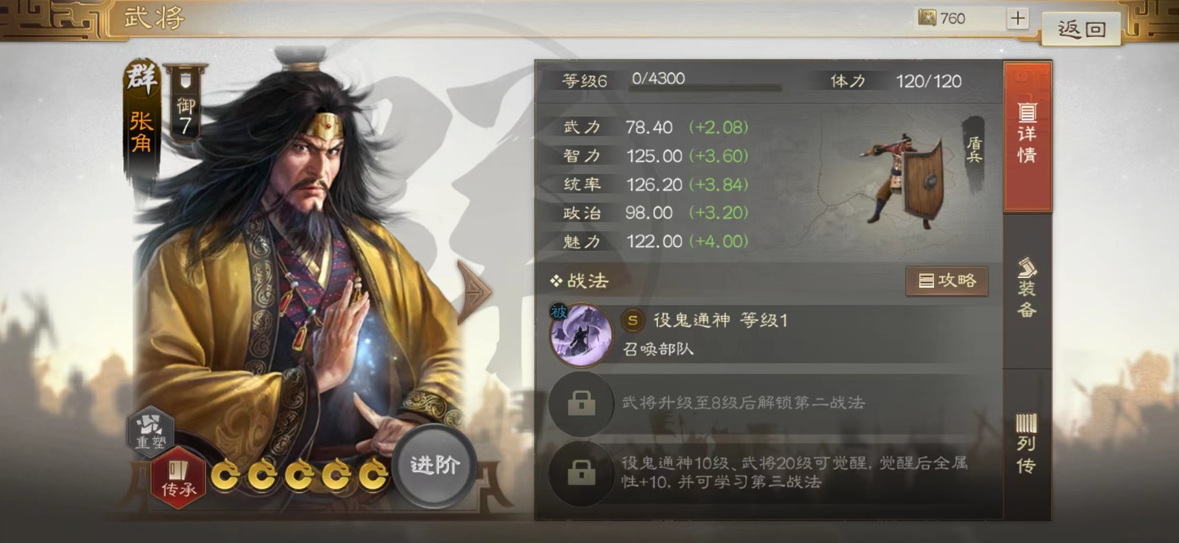
Task: Select the 魅力 122.00 attribute row
Action: point(654,242)
